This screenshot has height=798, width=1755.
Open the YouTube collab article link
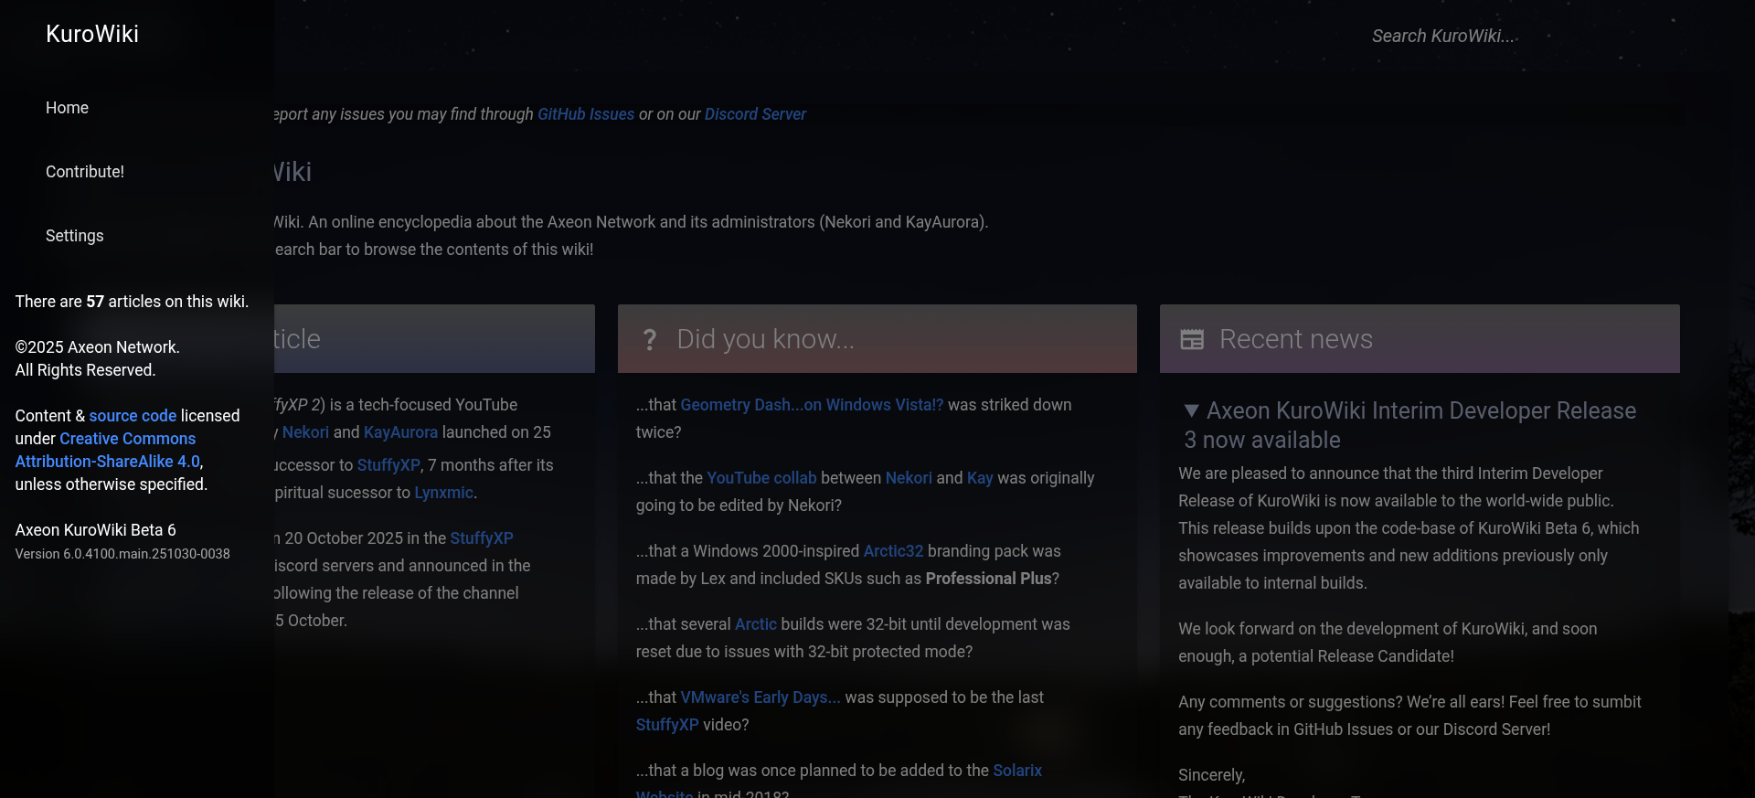coord(761,478)
